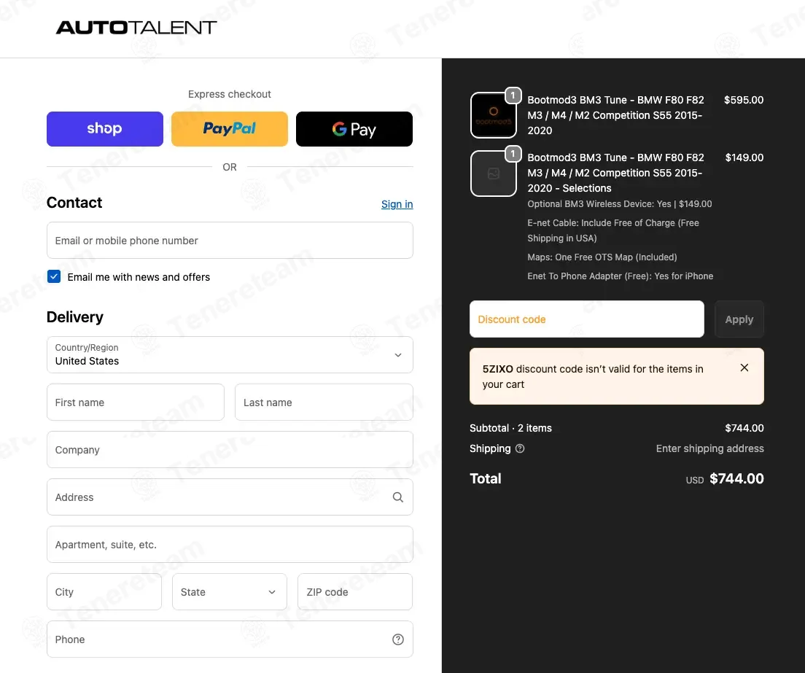805x673 pixels.
Task: Click the Phone field help icon
Action: (x=398, y=639)
